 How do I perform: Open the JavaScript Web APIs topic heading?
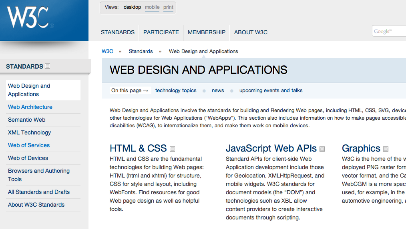coord(271,148)
